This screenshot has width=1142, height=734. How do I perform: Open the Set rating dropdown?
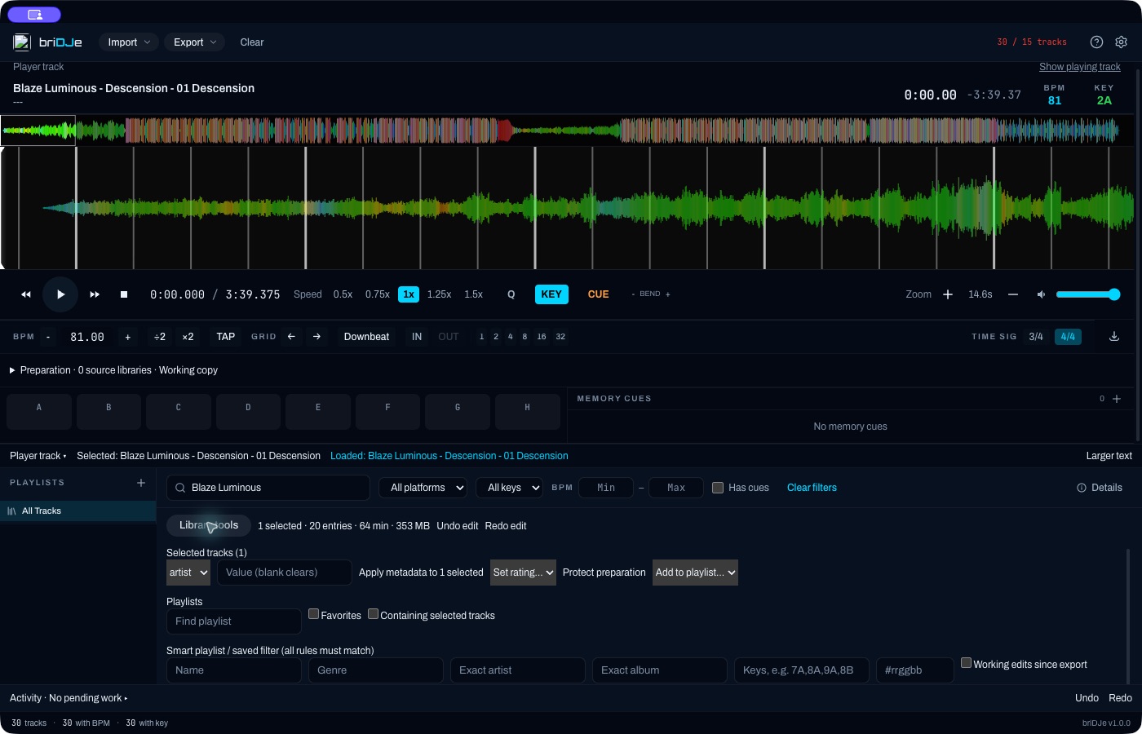(x=523, y=573)
